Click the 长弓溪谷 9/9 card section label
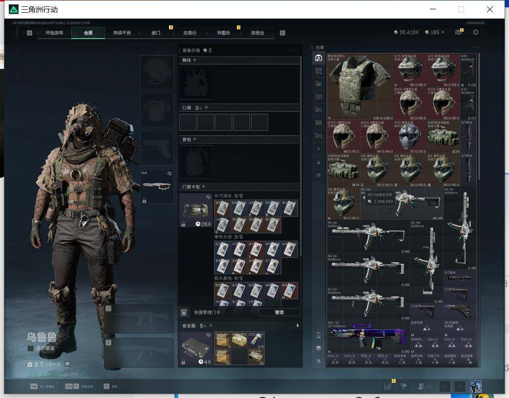The width and height of the screenshot is (509, 398). tap(229, 196)
